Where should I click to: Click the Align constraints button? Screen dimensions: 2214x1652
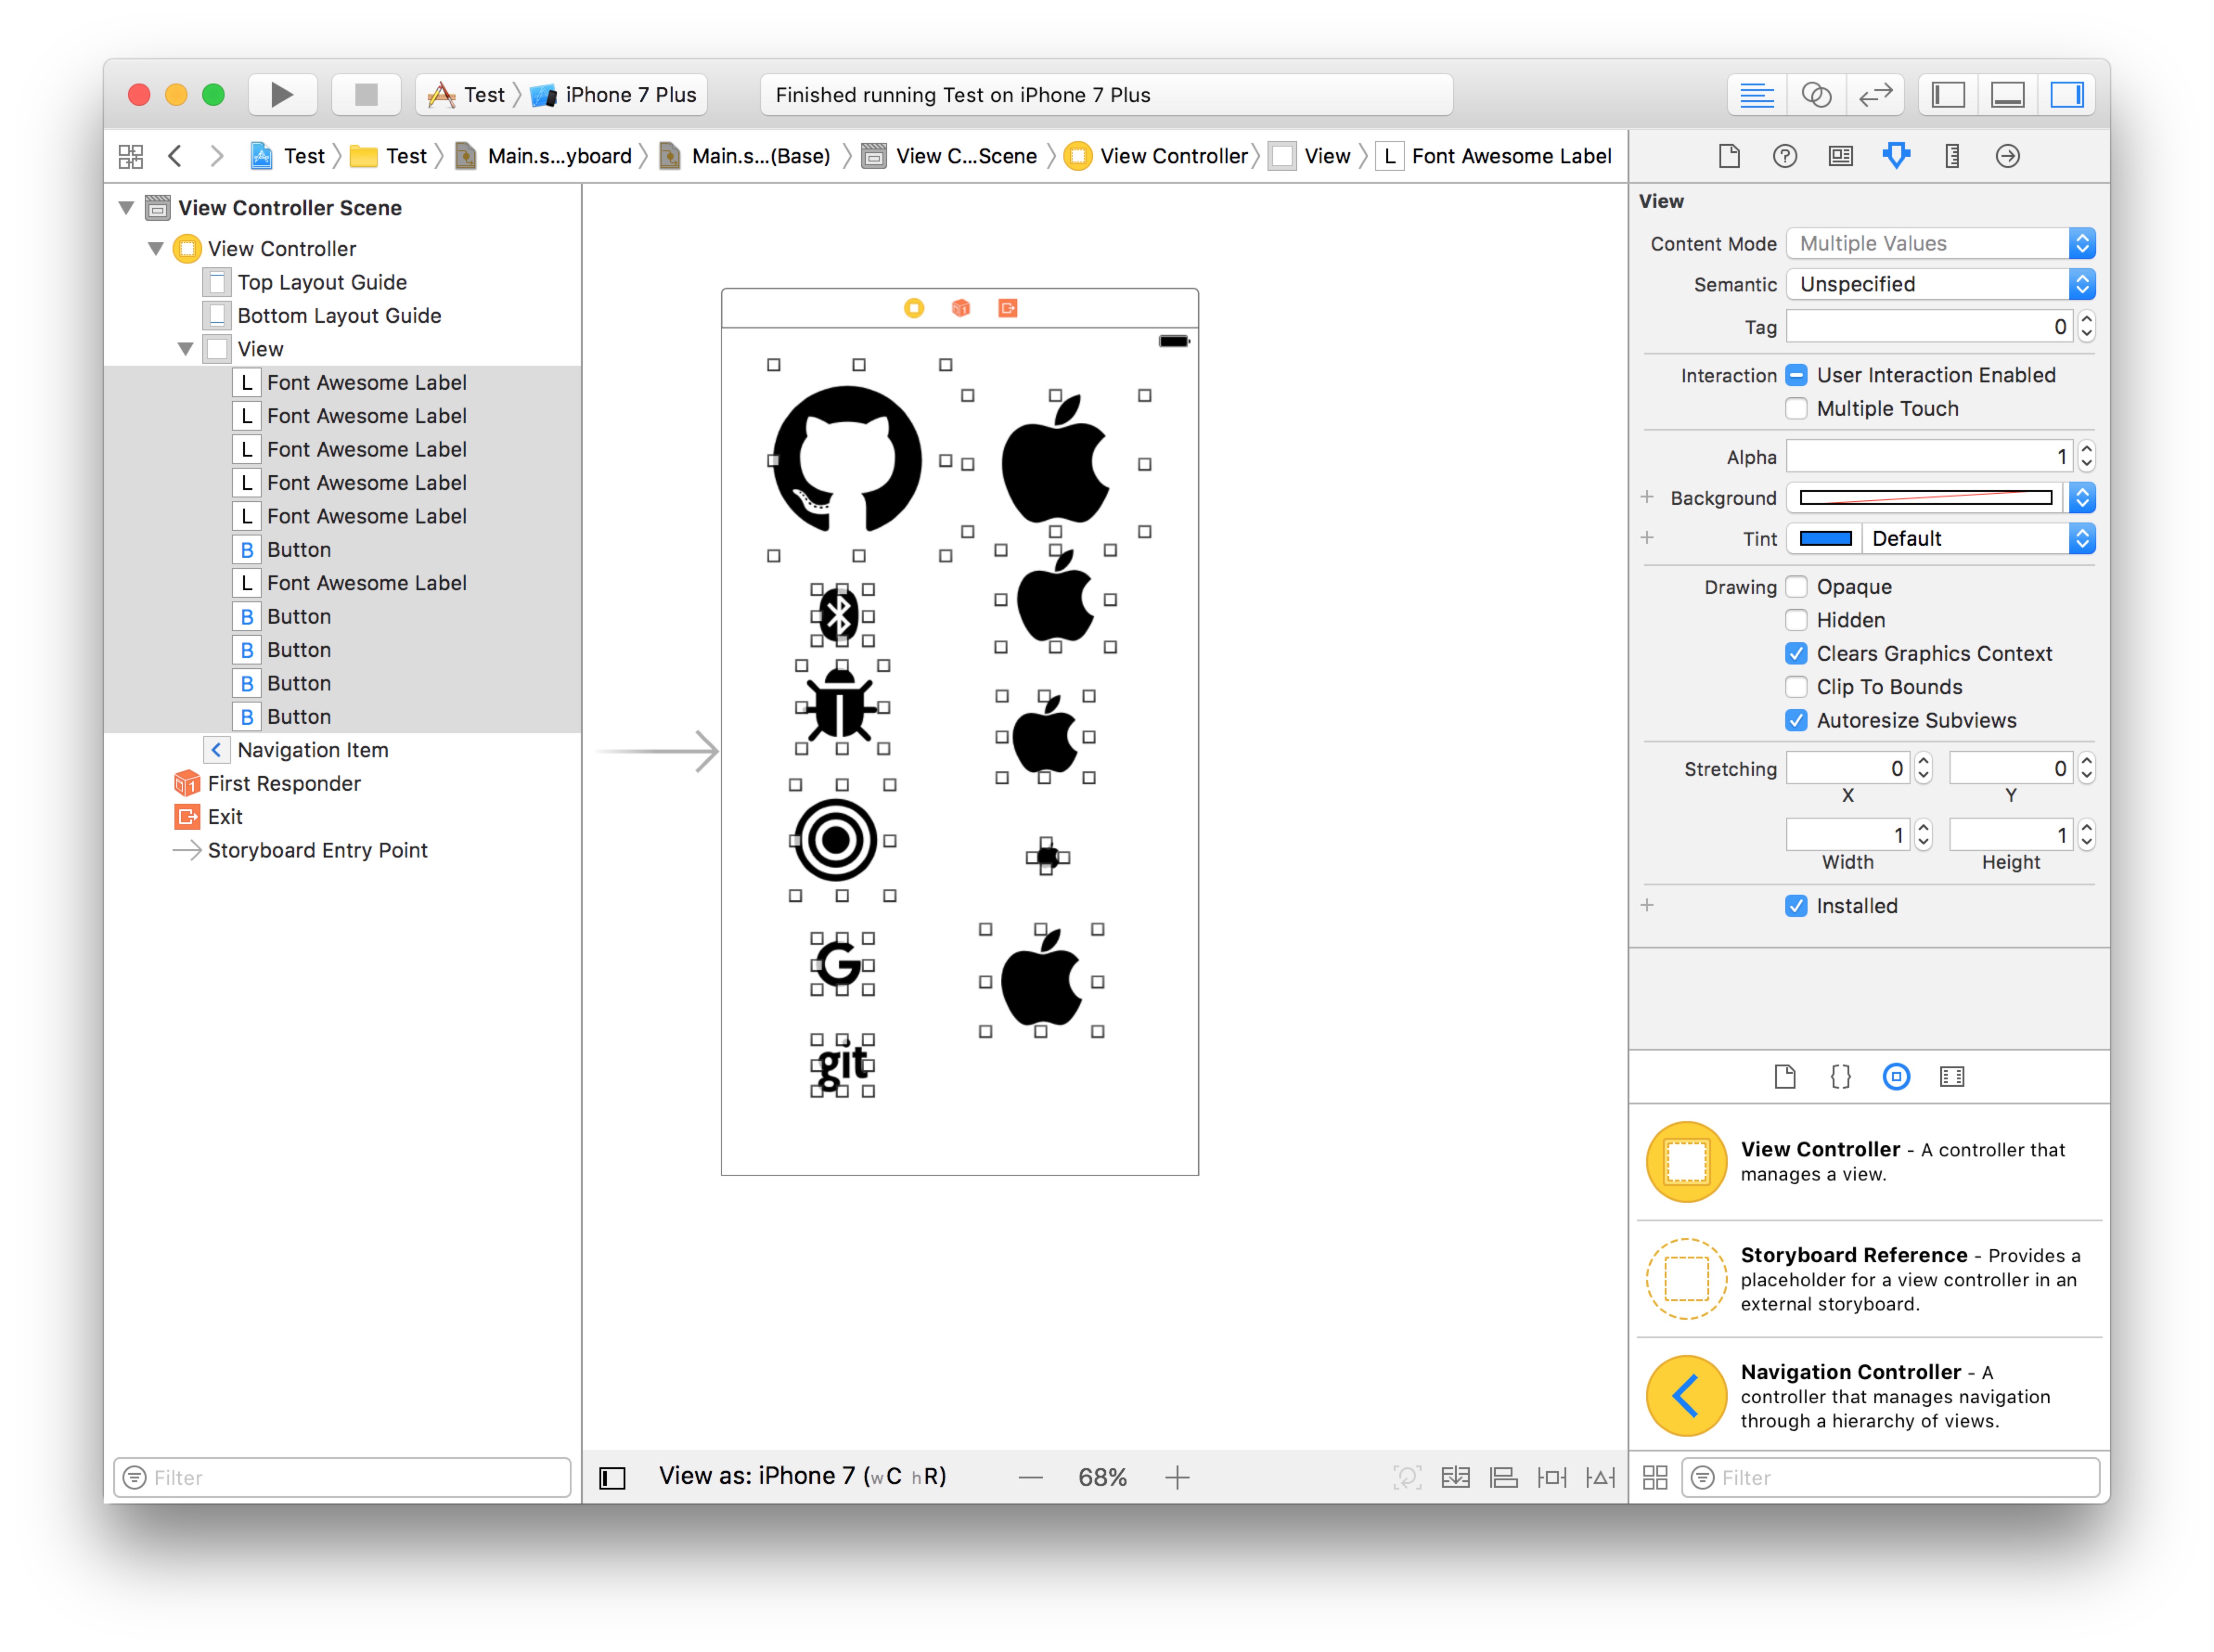click(x=1503, y=1477)
